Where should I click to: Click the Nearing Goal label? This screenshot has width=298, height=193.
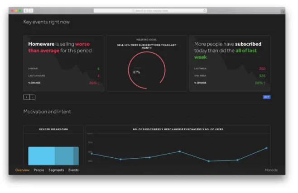[147, 40]
